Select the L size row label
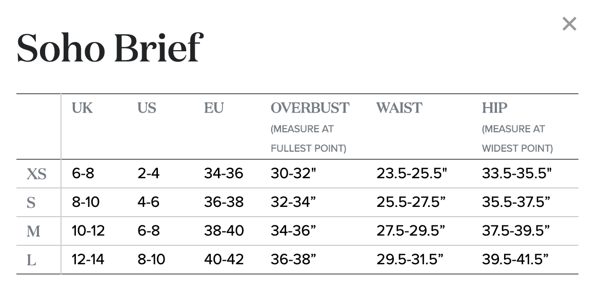 pyautogui.click(x=31, y=261)
